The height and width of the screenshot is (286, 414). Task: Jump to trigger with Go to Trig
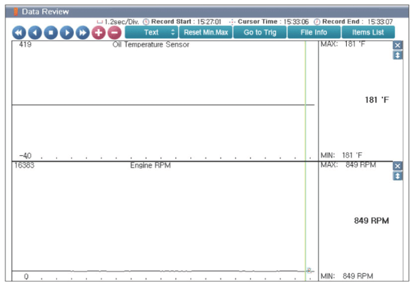[x=260, y=32]
